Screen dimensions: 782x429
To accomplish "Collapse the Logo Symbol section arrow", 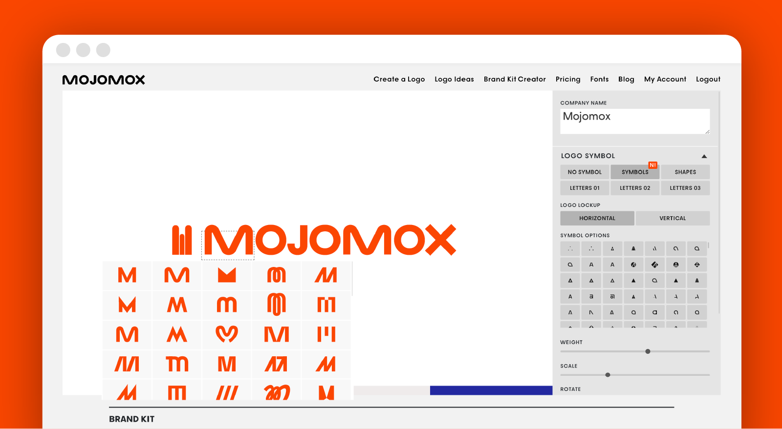I will coord(704,156).
